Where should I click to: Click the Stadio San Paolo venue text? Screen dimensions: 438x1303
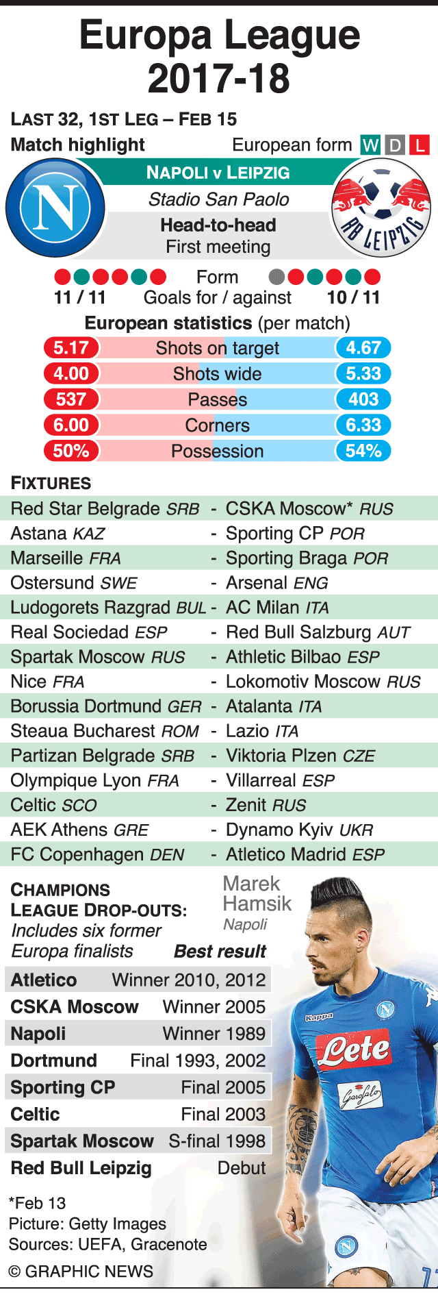(218, 199)
